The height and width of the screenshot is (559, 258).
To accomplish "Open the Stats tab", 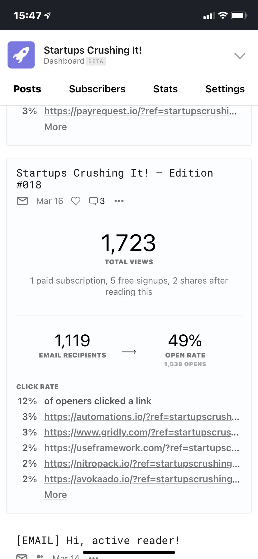I will (x=165, y=89).
